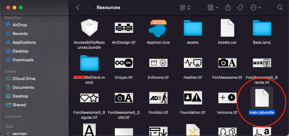Select Assets.car file icon

[x=227, y=28]
